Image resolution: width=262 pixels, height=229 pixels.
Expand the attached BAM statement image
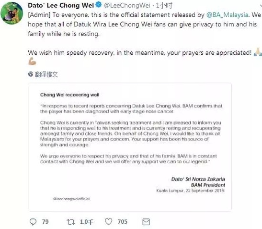click(x=130, y=147)
